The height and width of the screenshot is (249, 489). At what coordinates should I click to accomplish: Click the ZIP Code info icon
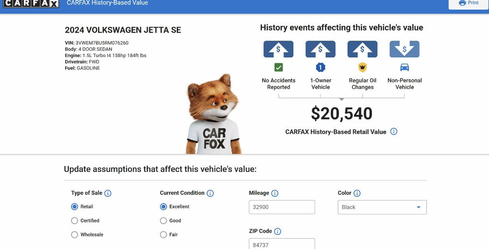tap(278, 231)
